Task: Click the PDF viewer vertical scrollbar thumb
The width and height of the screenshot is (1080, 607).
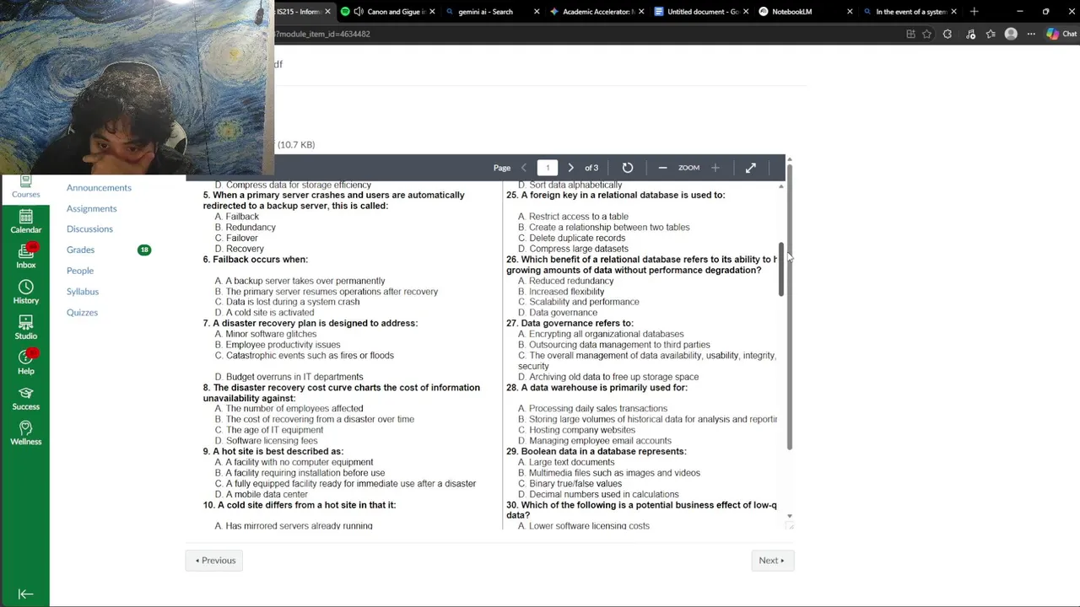Action: pos(781,270)
